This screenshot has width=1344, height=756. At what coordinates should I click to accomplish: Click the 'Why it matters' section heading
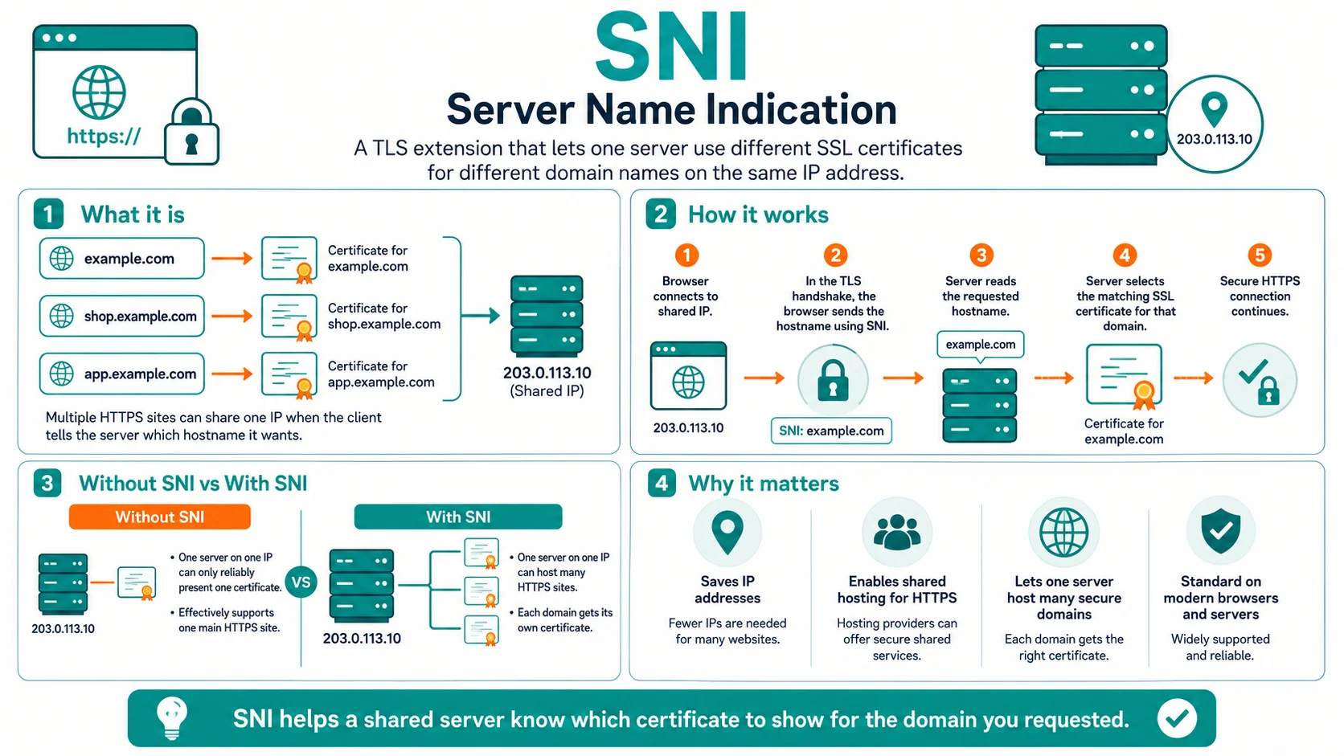(x=764, y=483)
